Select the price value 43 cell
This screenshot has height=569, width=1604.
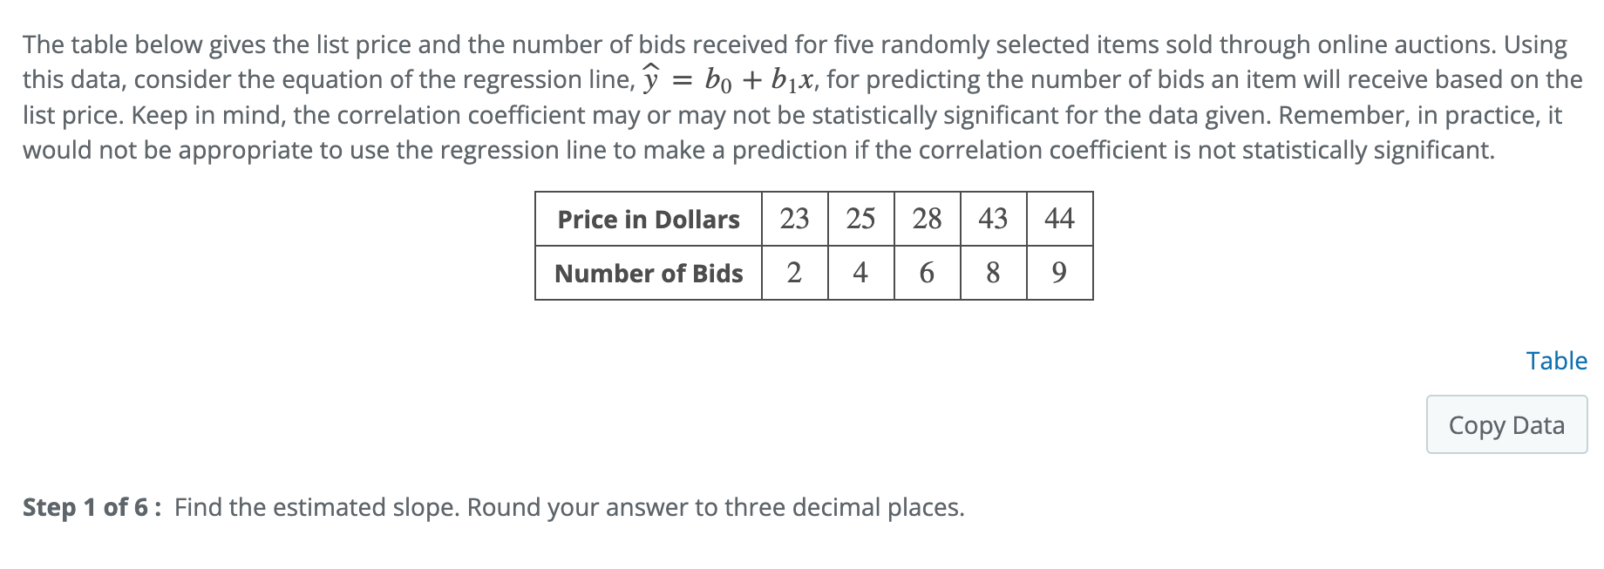coord(993,220)
